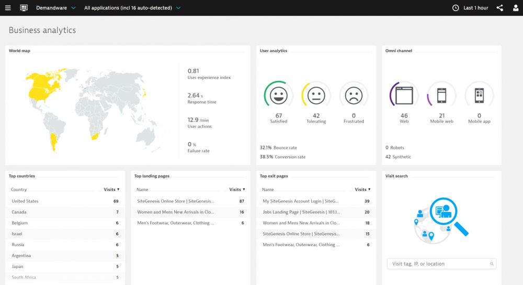Click the dashboard monitor icon in top bar
Viewport: 523px width, 285px height.
click(x=24, y=8)
